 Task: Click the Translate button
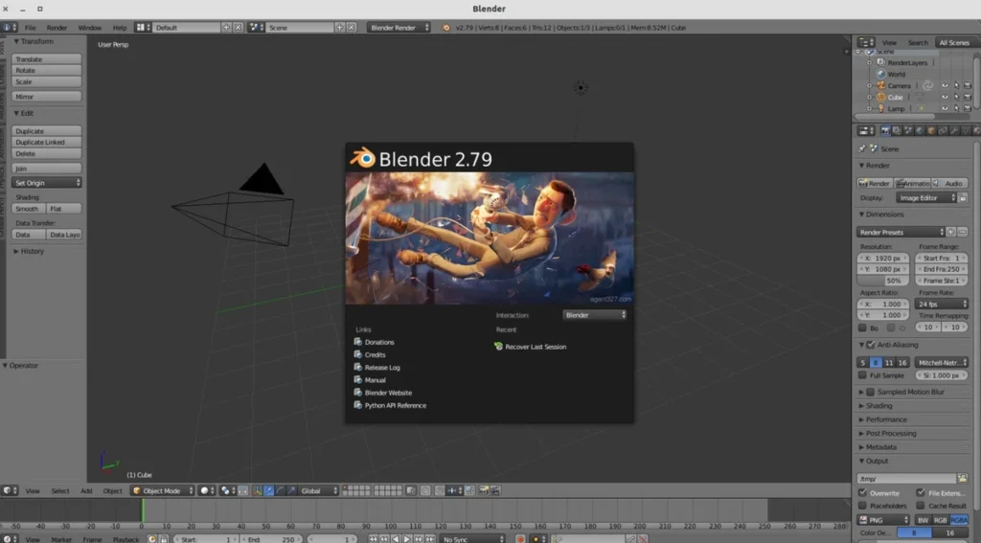coord(46,58)
